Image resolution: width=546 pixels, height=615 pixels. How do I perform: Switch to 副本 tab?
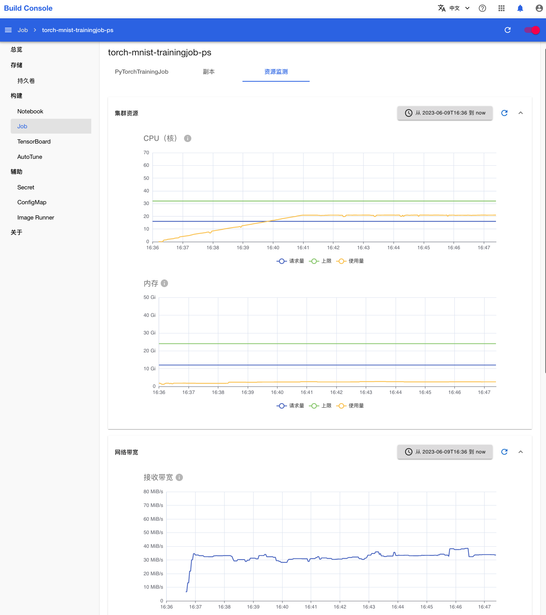(209, 72)
